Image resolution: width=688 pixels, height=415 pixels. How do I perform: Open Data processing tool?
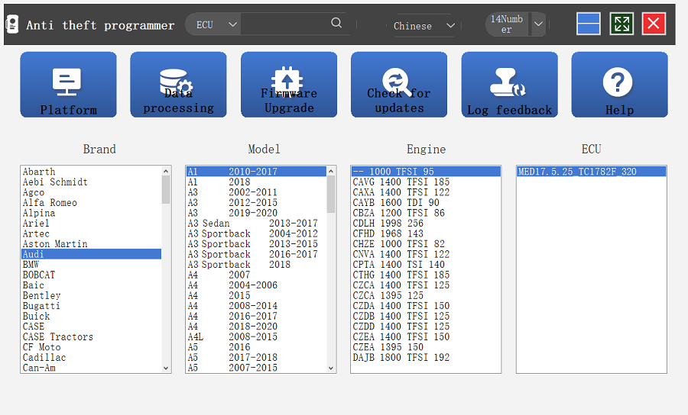(178, 85)
